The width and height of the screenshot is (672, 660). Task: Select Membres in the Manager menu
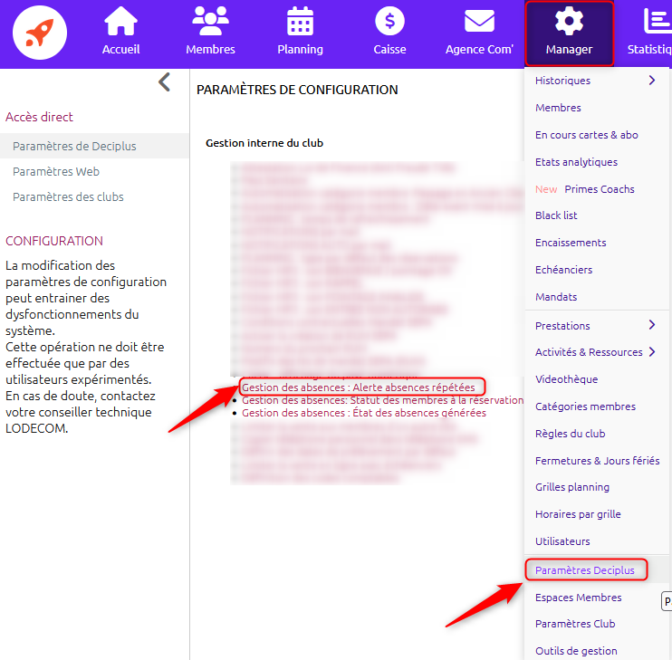(x=558, y=108)
